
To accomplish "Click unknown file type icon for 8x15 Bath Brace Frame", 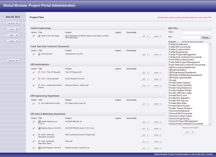I will point(39,104).
